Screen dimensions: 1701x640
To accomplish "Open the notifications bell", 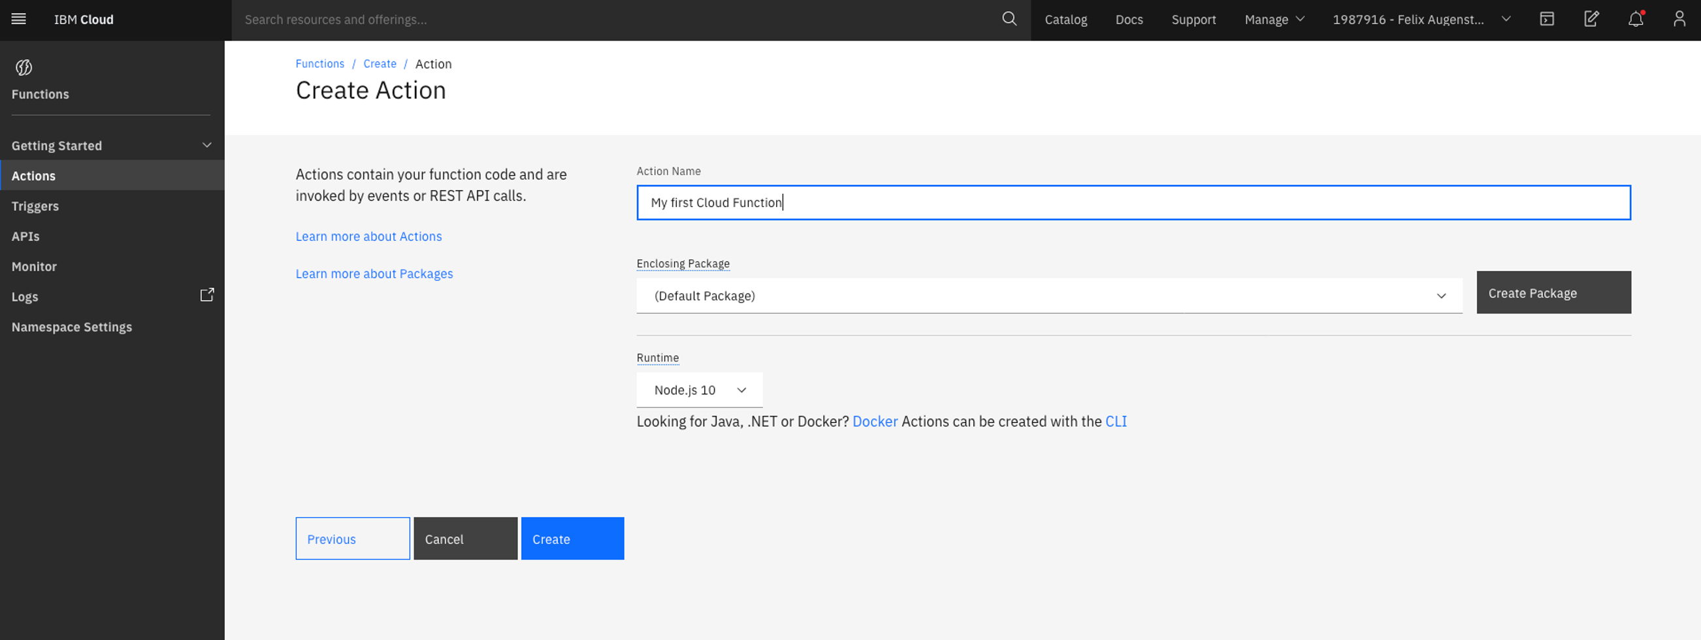I will click(1635, 19).
